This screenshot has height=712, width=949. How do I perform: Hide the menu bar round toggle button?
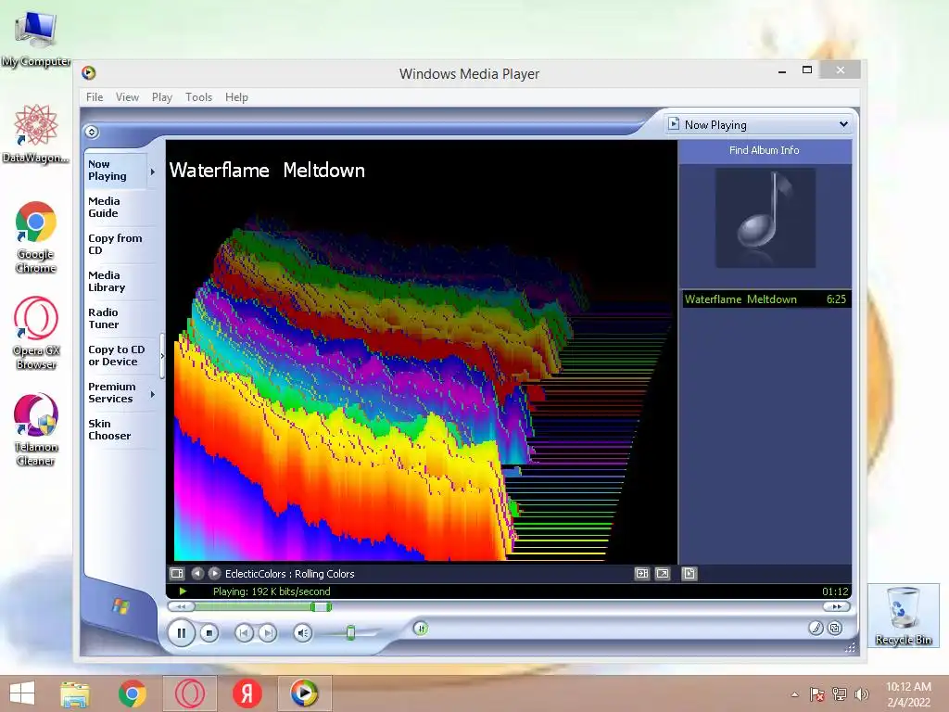coord(92,132)
